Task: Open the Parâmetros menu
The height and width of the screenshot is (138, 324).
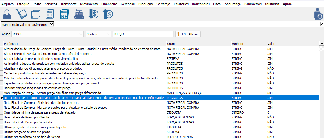Action: (253, 4)
